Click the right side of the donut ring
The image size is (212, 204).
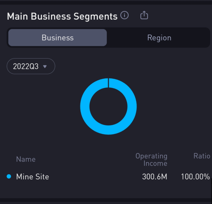[132, 106]
